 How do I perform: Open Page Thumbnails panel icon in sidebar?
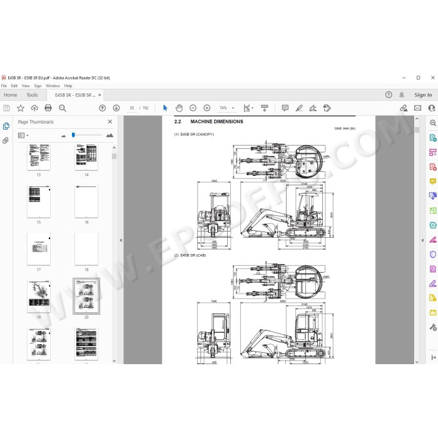click(x=6, y=126)
